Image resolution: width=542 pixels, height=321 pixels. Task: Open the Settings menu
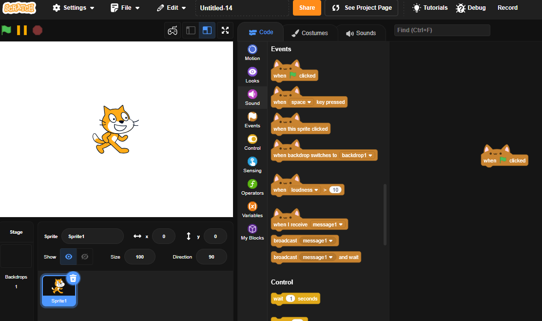(x=73, y=8)
